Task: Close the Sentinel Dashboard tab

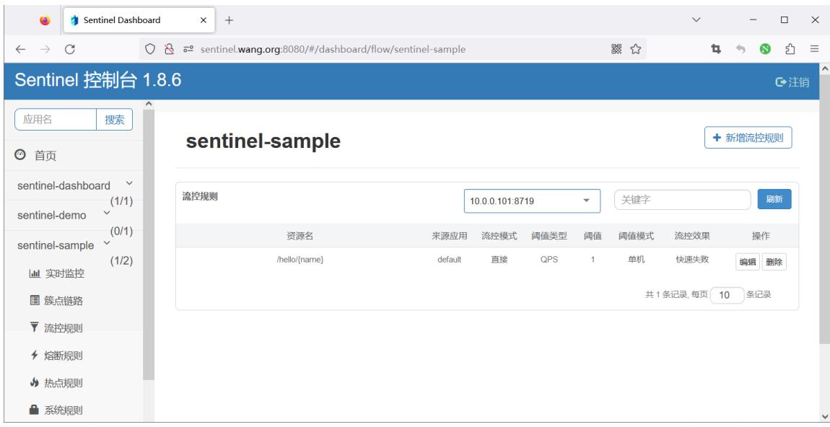Action: [x=204, y=20]
